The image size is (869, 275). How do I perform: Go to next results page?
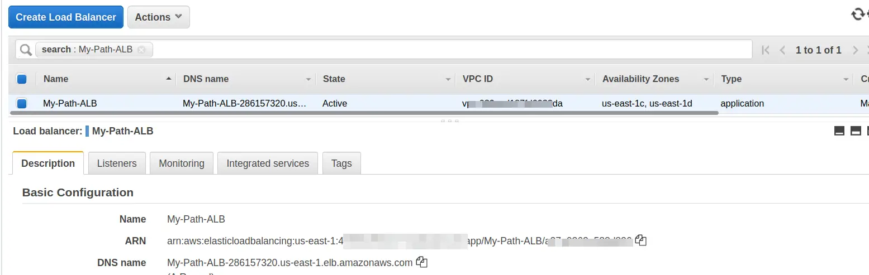855,50
